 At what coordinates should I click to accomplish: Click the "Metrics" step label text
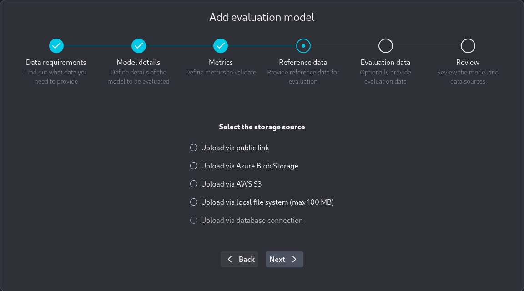[221, 63]
